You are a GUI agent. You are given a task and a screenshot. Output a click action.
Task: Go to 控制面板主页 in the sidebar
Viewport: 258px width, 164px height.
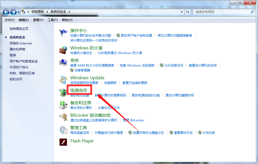(19, 29)
